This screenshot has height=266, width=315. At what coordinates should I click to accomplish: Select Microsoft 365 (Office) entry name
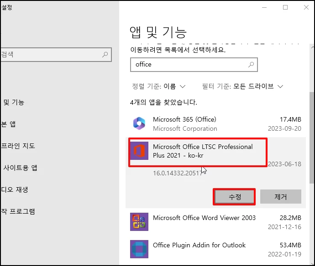[x=184, y=119]
